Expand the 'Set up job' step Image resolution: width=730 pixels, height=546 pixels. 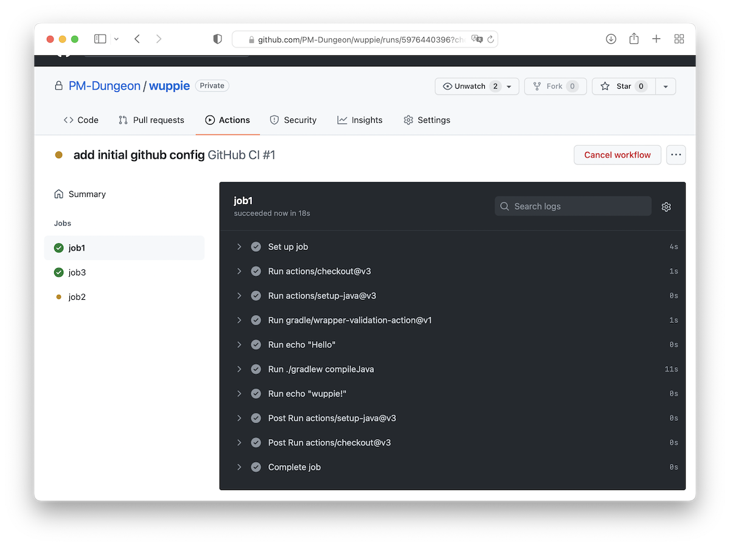tap(239, 247)
